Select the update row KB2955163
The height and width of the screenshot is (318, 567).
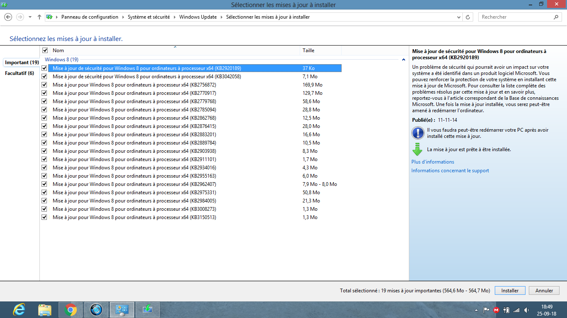(x=195, y=176)
